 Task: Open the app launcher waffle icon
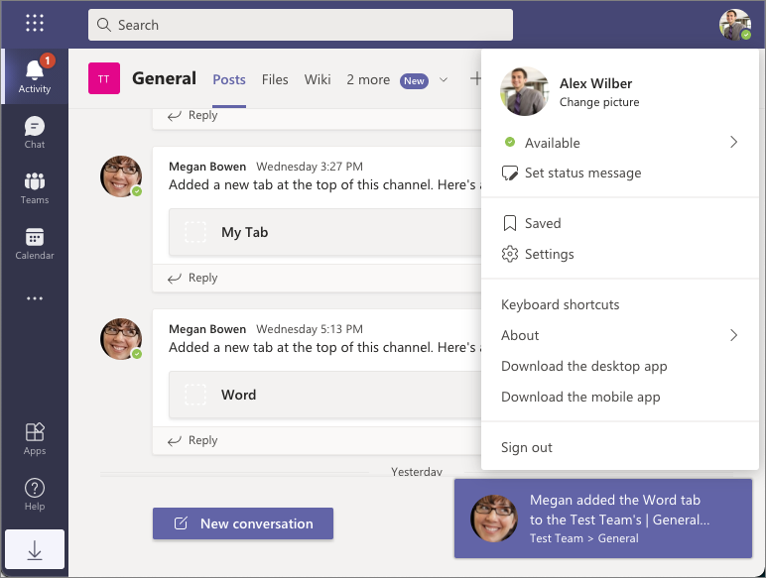[x=34, y=23]
